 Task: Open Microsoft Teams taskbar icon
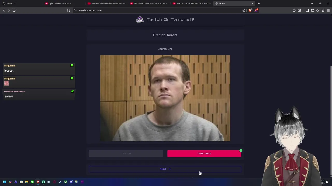(x=16, y=182)
